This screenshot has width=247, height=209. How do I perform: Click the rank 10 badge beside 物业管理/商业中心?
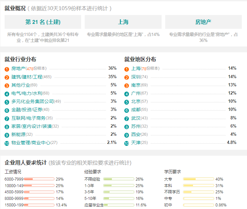point(7,143)
